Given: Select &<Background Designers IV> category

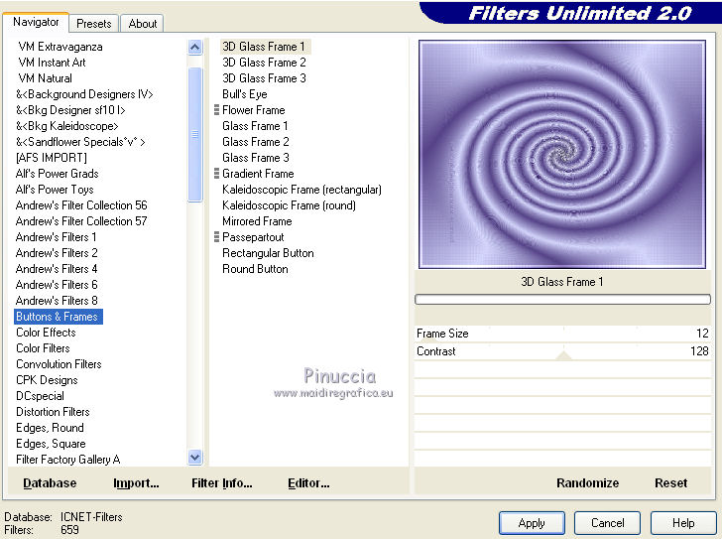Looking at the screenshot, I should click(x=84, y=94).
